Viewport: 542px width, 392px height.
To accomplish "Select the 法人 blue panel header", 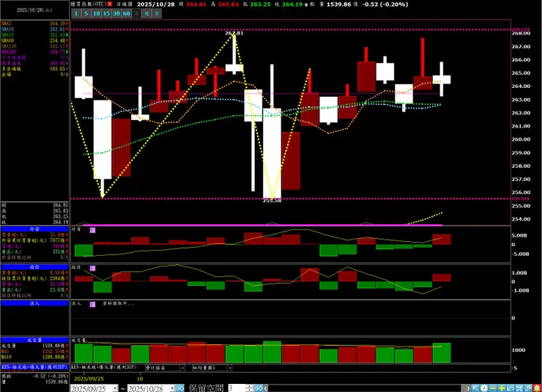I will coord(34,303).
